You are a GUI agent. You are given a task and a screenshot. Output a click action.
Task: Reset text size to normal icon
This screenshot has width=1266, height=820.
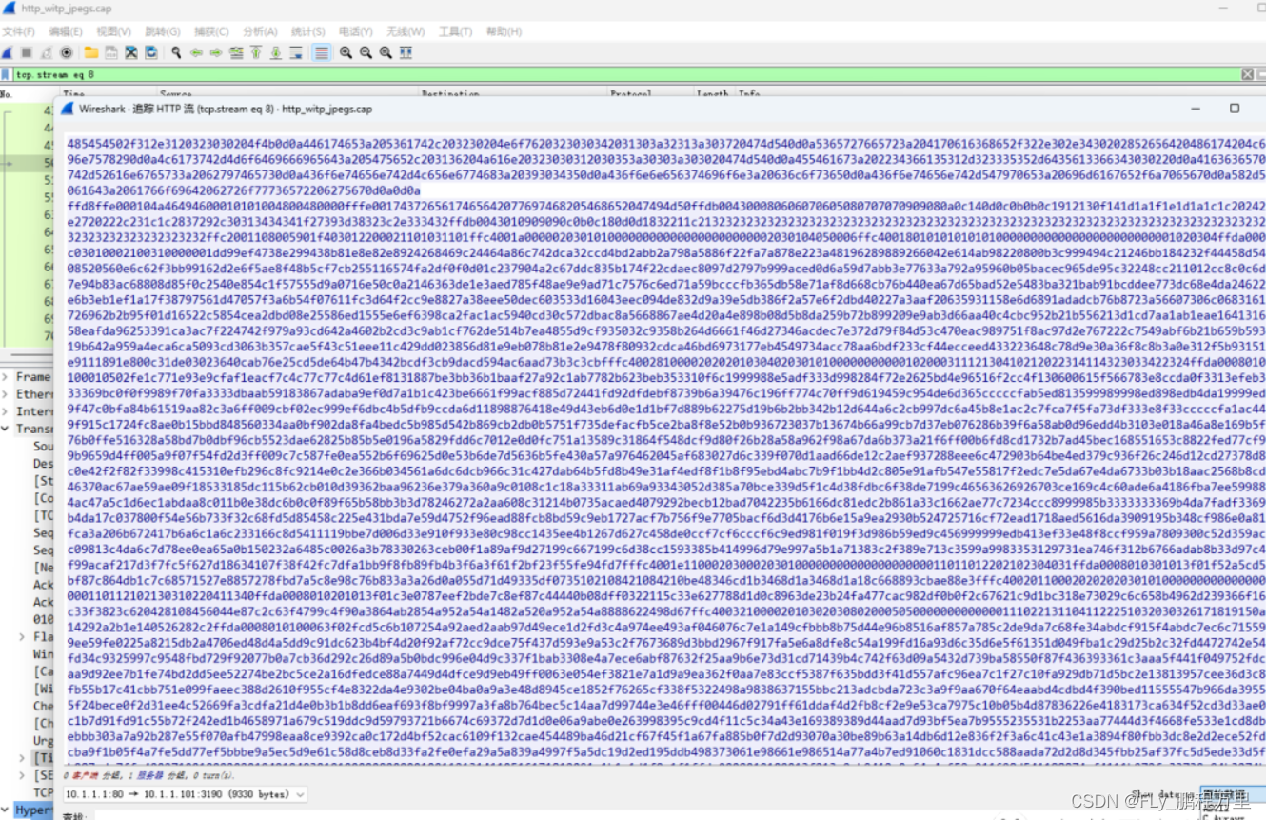point(386,52)
